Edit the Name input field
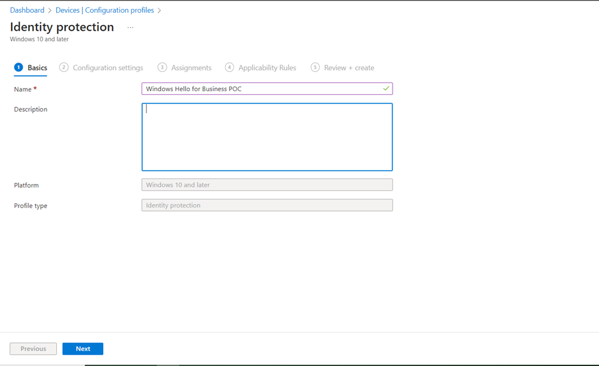599x366 pixels. (x=267, y=89)
